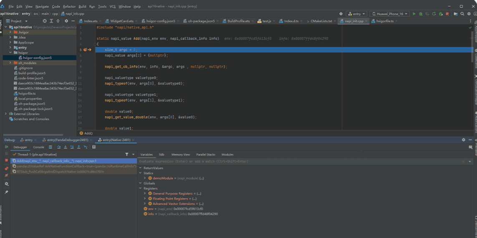Image resolution: width=477 pixels, height=238 pixels.
Task: Open View Breakpoints in debug sidebar
Action: click(x=6, y=168)
